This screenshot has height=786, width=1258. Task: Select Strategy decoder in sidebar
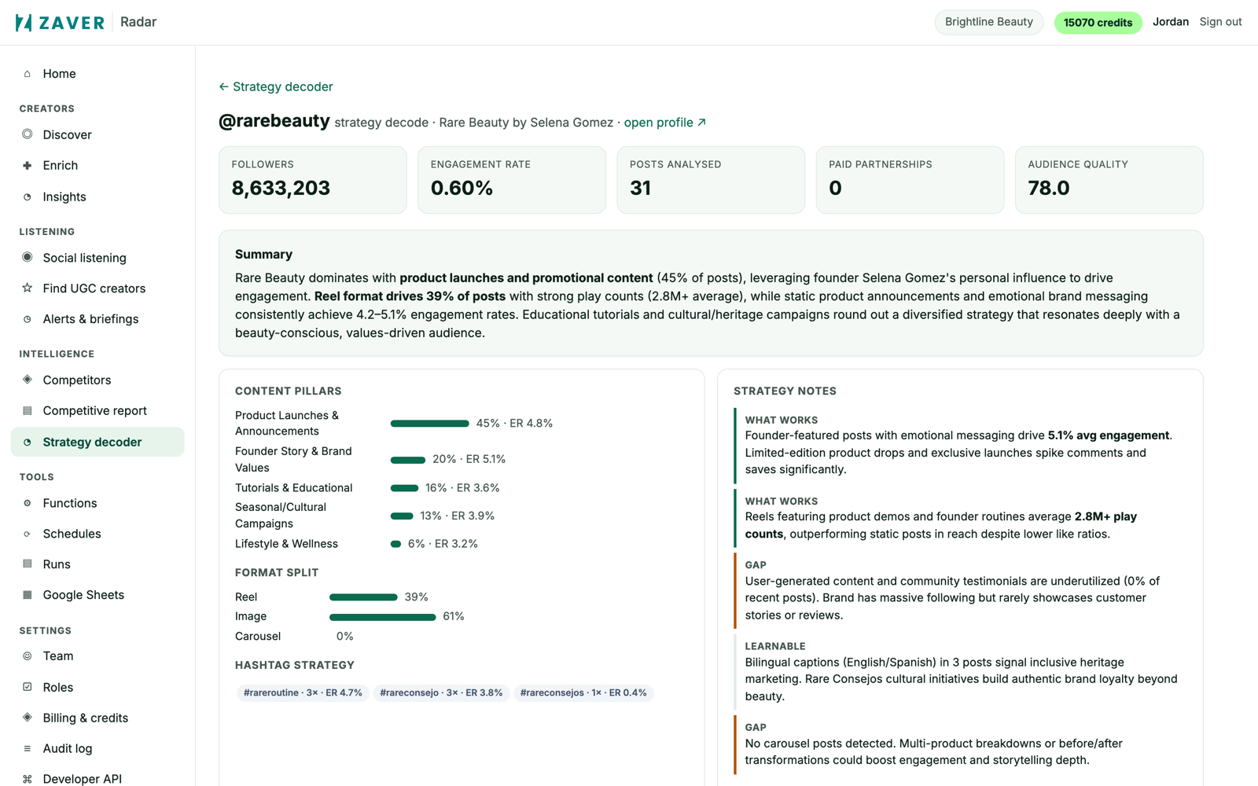(97, 442)
